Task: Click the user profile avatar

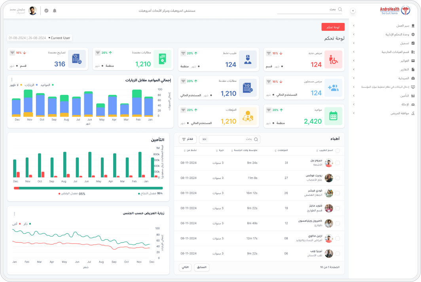Action: click(x=33, y=11)
